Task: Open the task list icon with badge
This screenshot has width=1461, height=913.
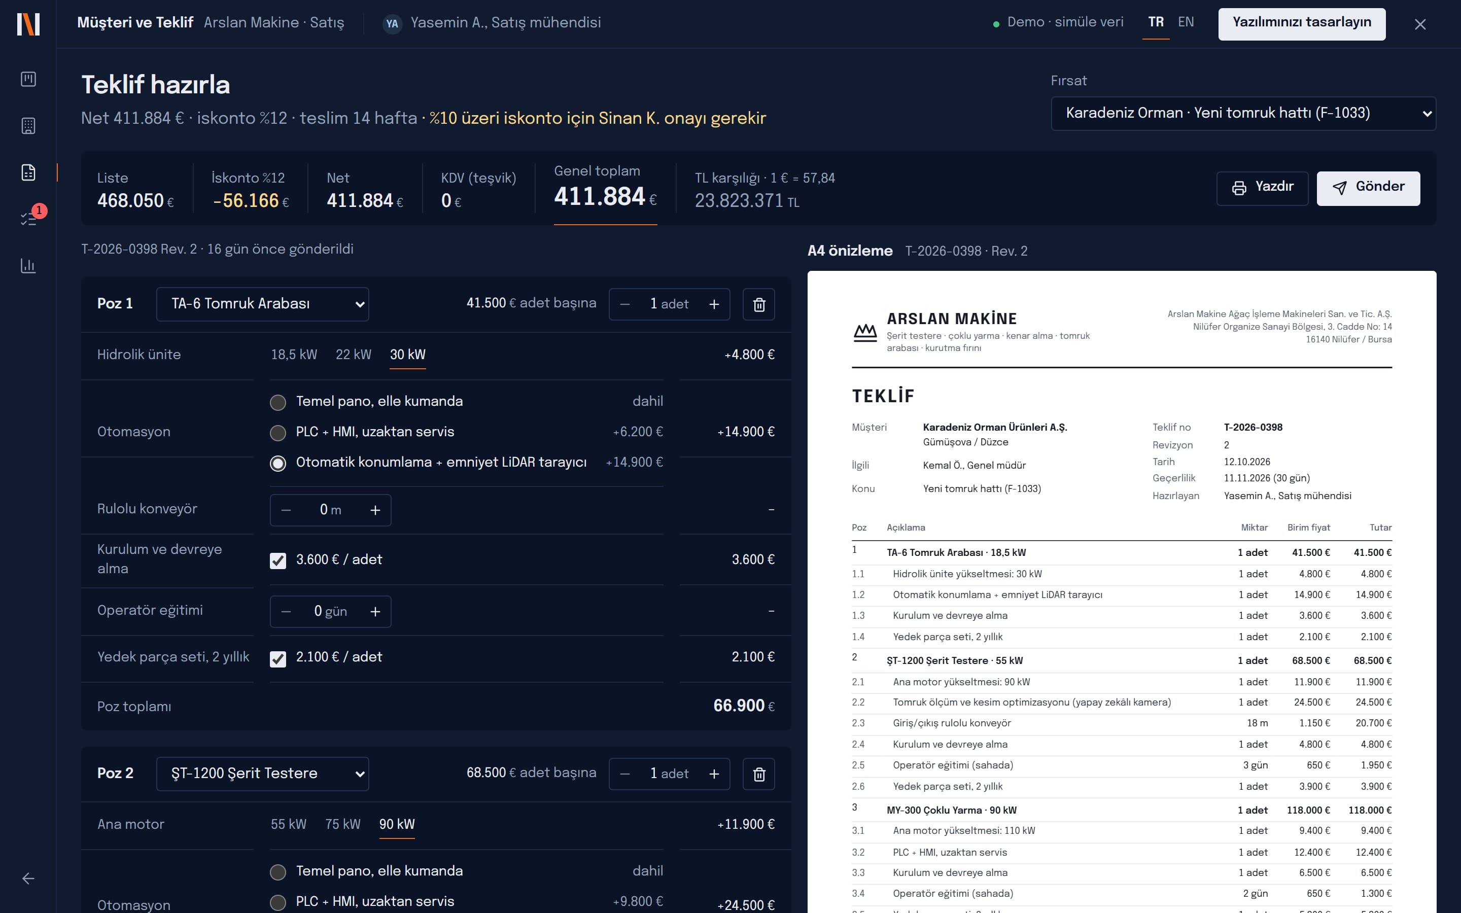Action: point(28,219)
